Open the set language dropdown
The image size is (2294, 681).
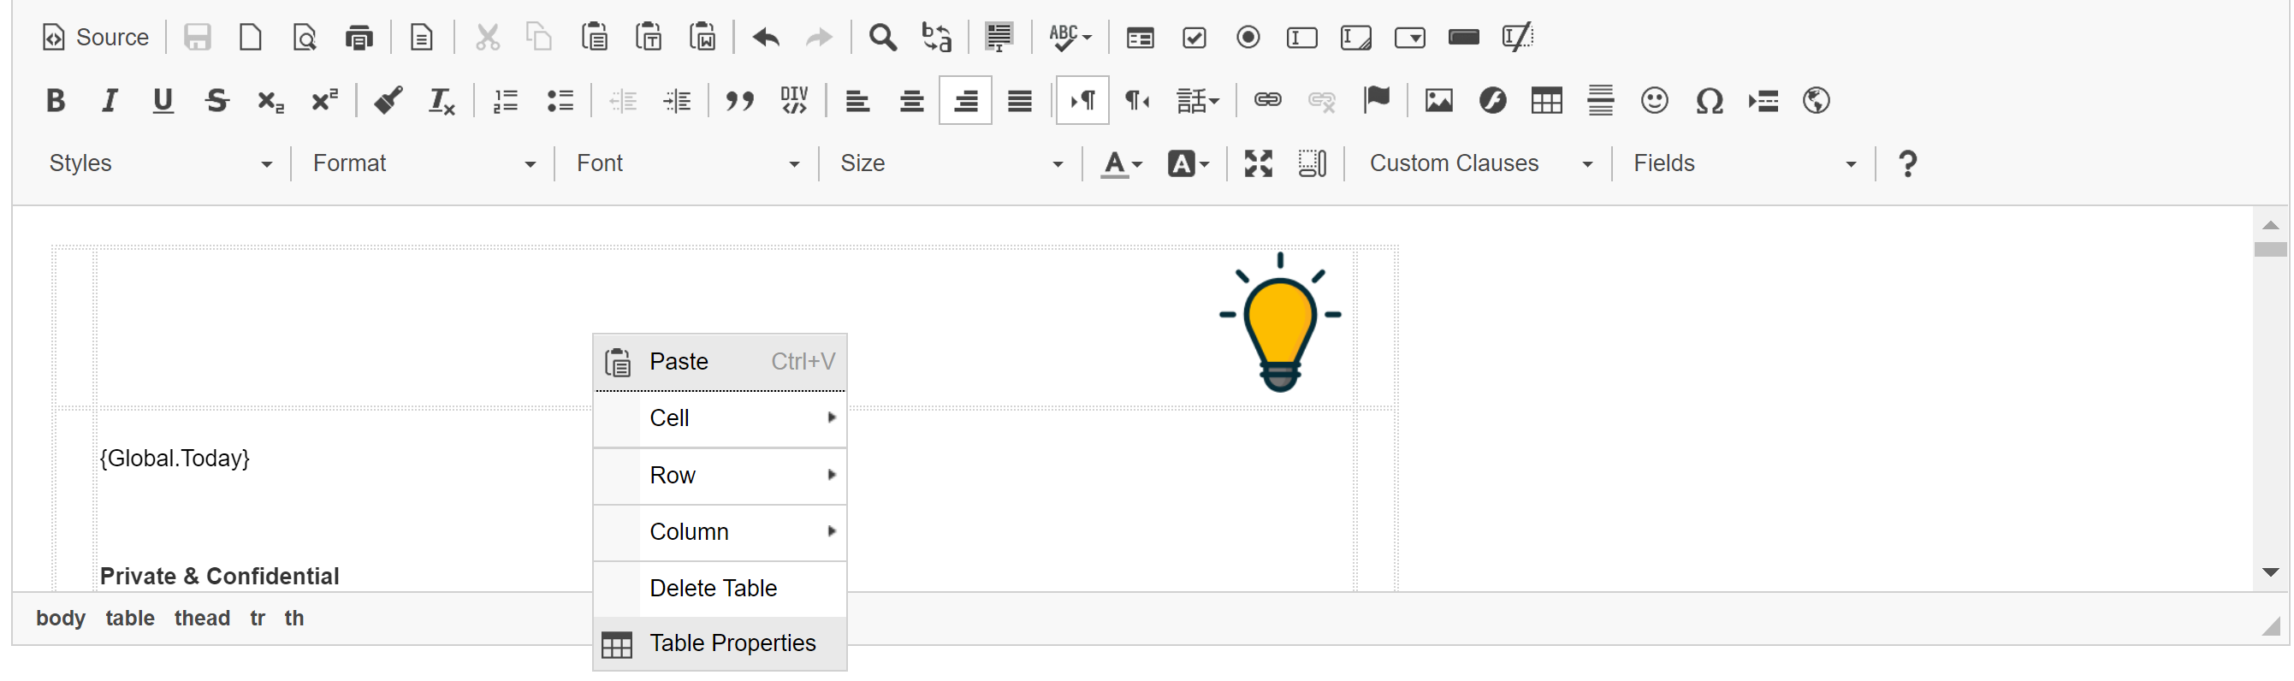tap(1198, 101)
